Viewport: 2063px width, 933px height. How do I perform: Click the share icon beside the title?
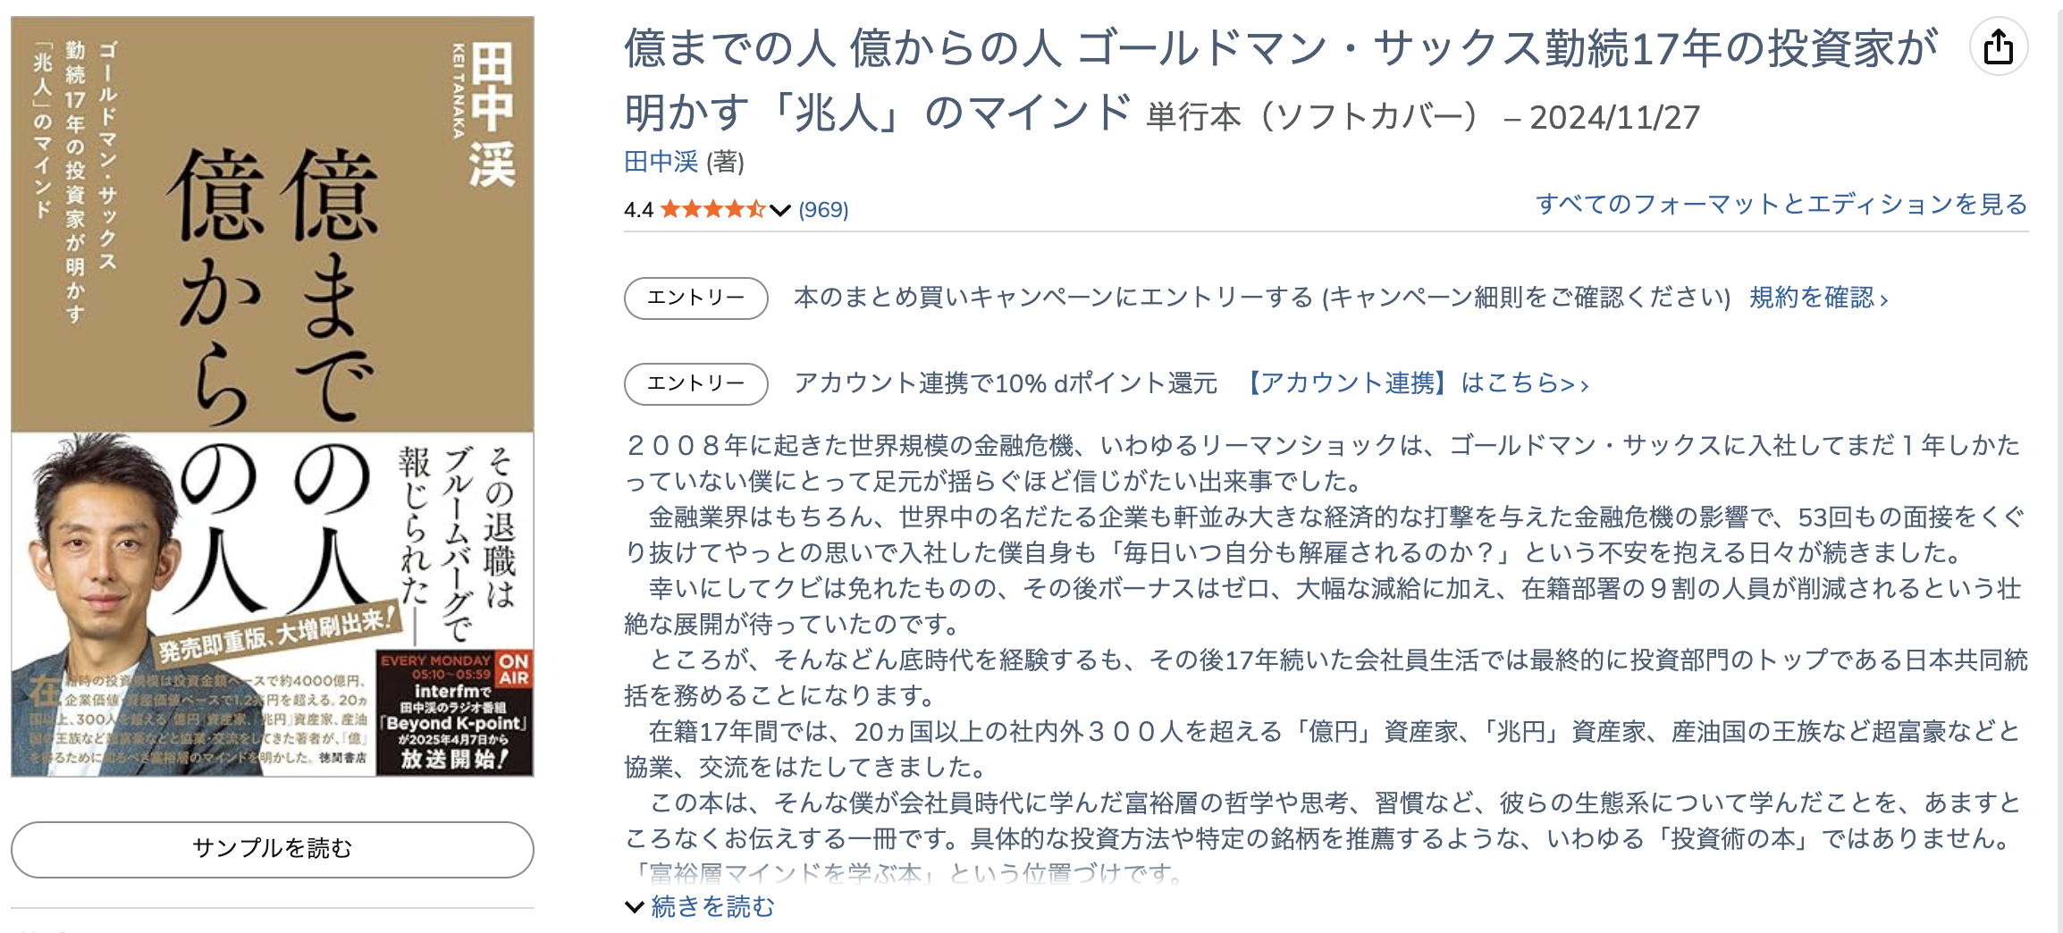pos(1998,47)
